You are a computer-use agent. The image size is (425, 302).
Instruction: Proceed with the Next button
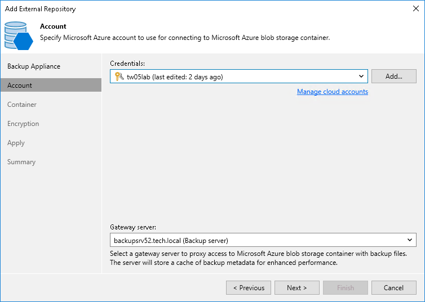point(297,288)
